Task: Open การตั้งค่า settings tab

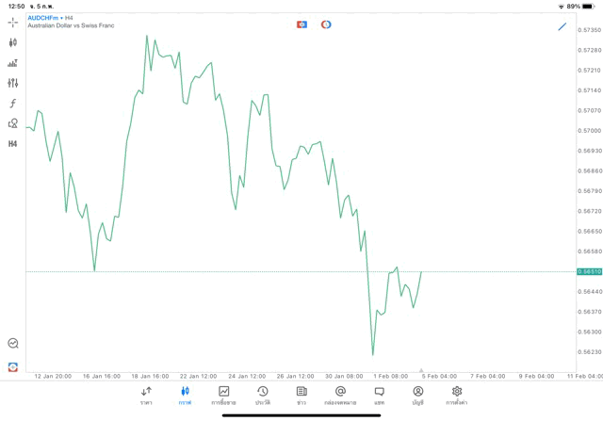Action: [457, 396]
